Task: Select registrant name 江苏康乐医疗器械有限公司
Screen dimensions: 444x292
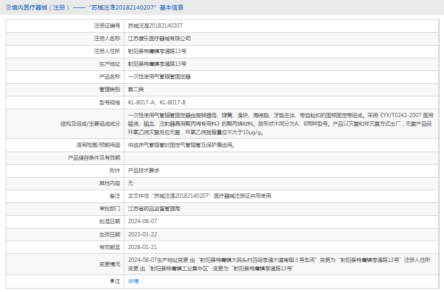Action: pyautogui.click(x=159, y=39)
